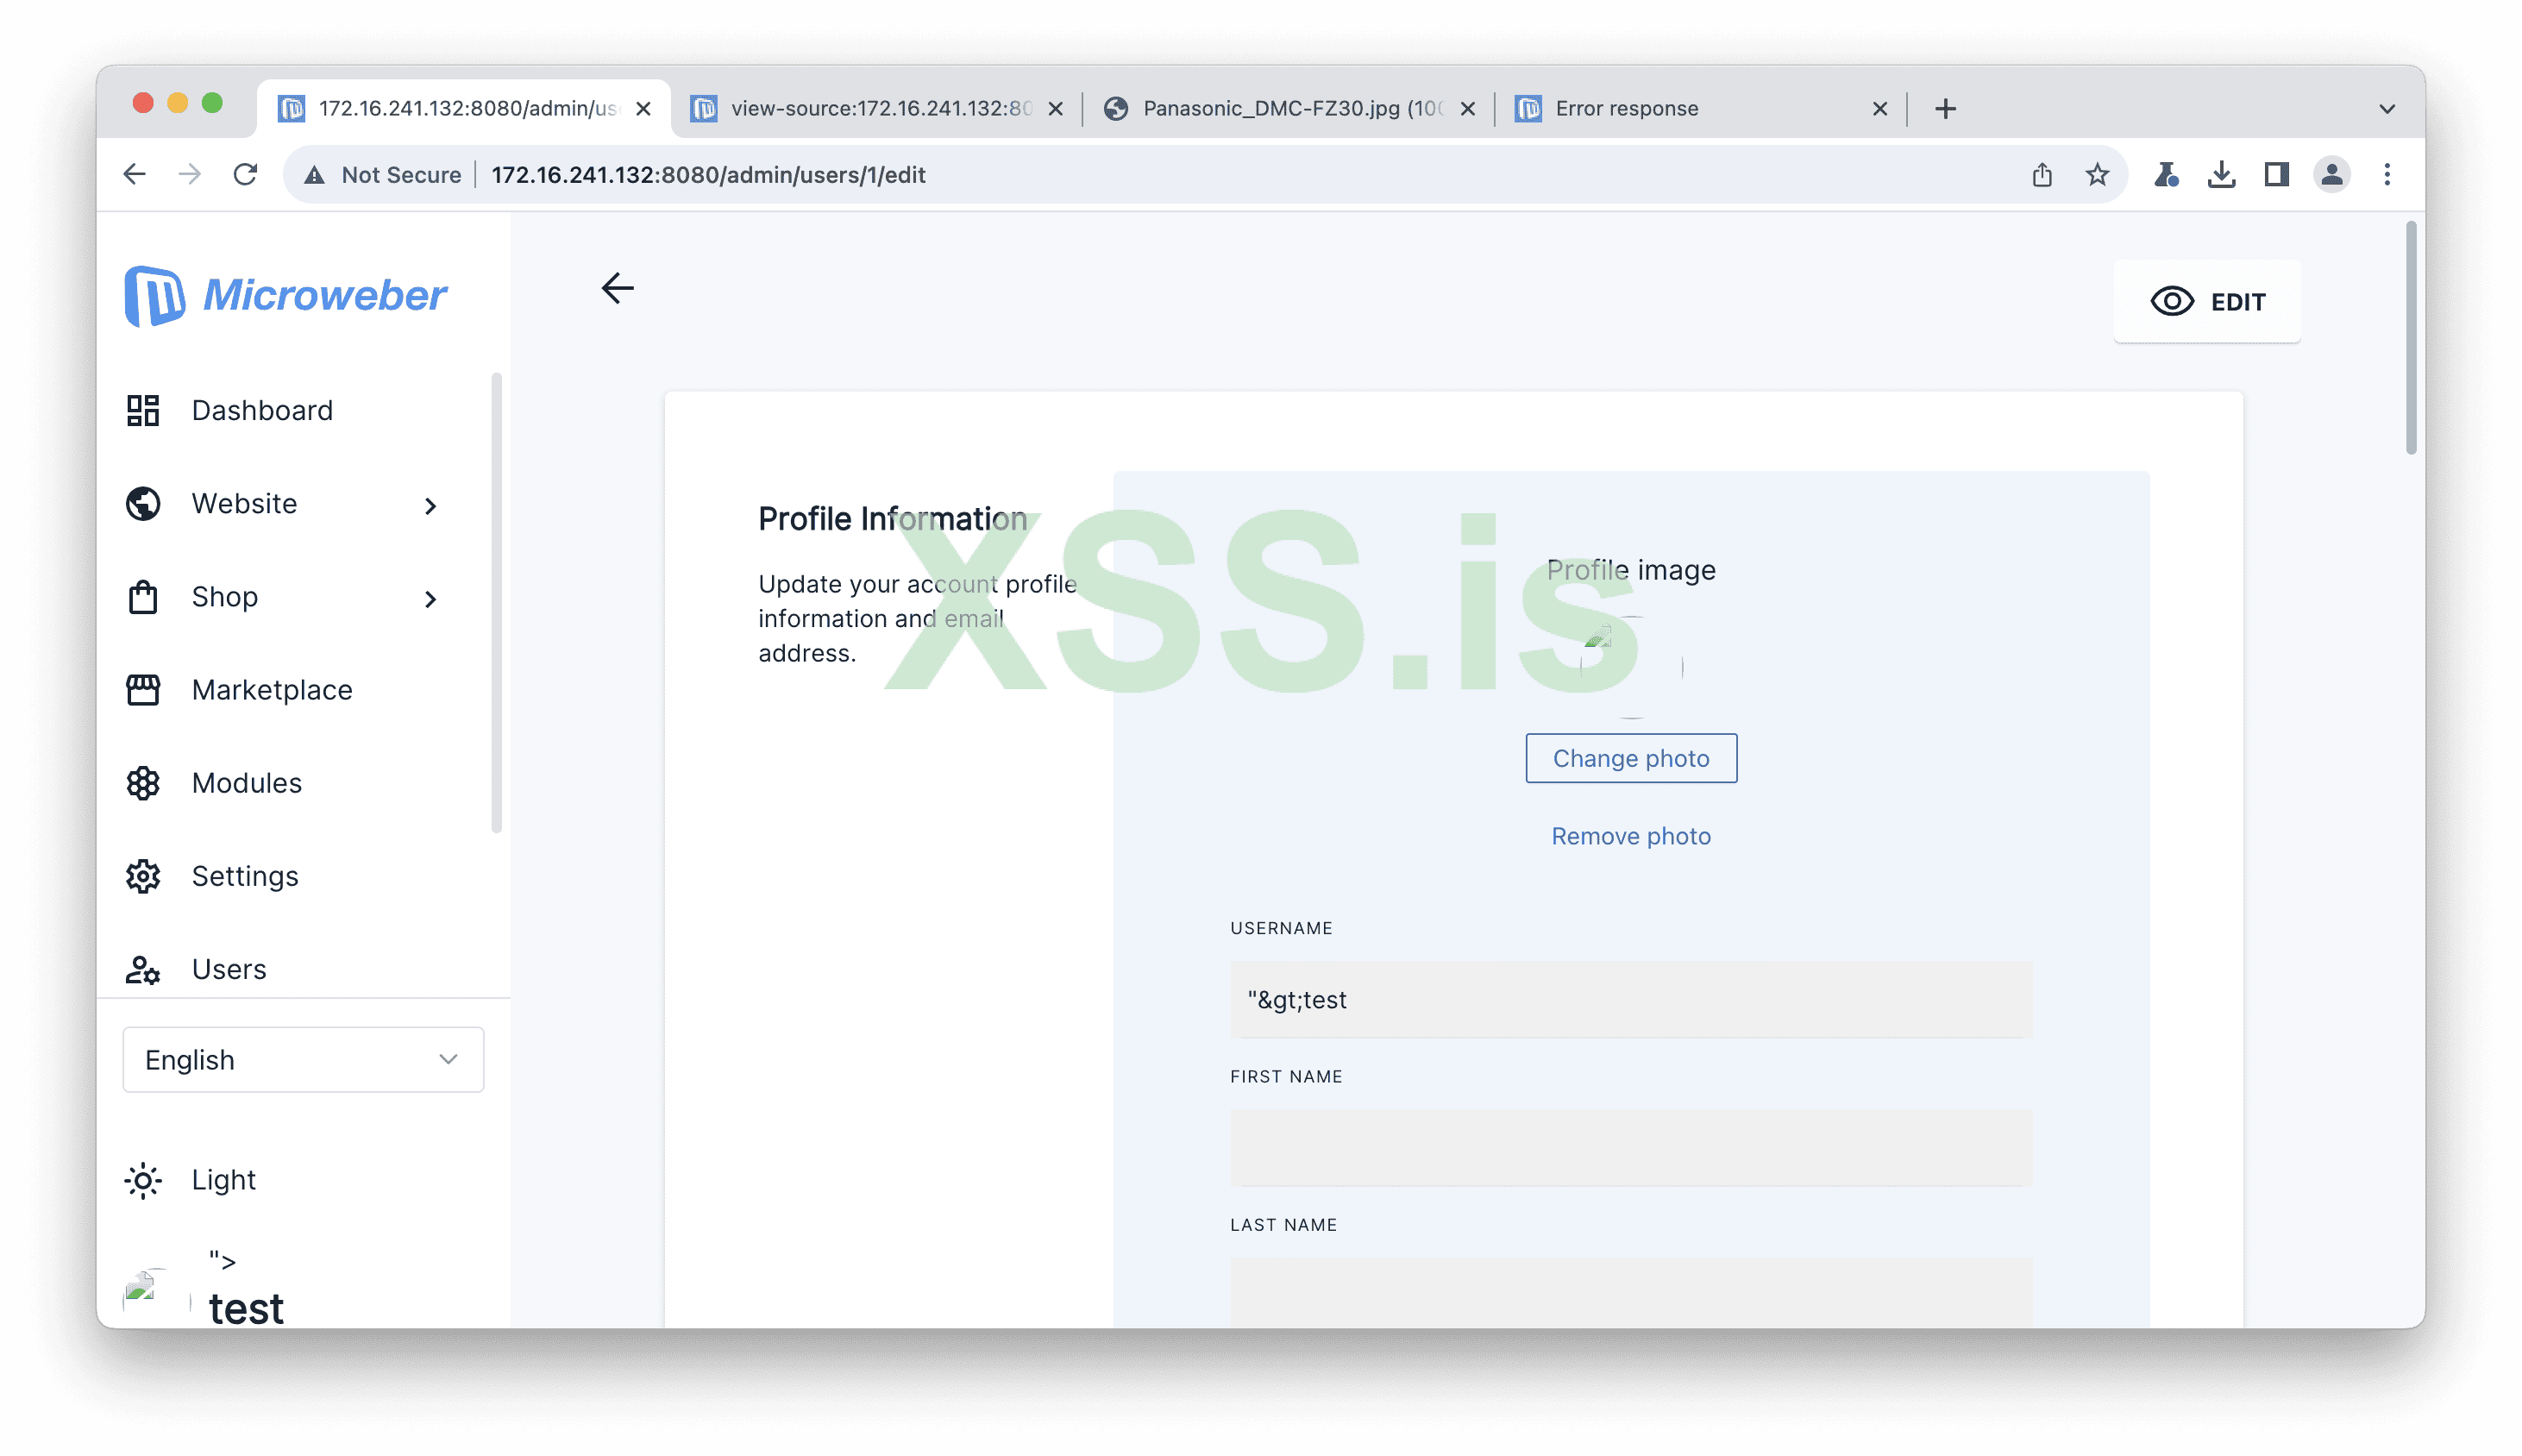Click the back arrow above profile card

pyautogui.click(x=617, y=289)
